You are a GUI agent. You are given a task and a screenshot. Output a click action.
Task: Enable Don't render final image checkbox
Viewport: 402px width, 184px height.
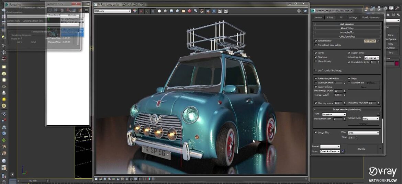316,70
